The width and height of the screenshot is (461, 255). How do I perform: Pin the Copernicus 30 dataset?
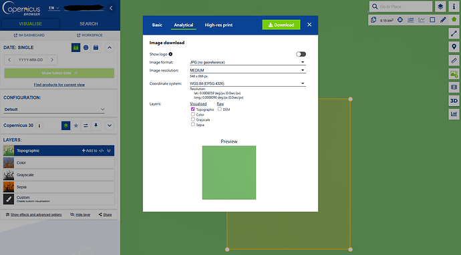[x=96, y=125]
